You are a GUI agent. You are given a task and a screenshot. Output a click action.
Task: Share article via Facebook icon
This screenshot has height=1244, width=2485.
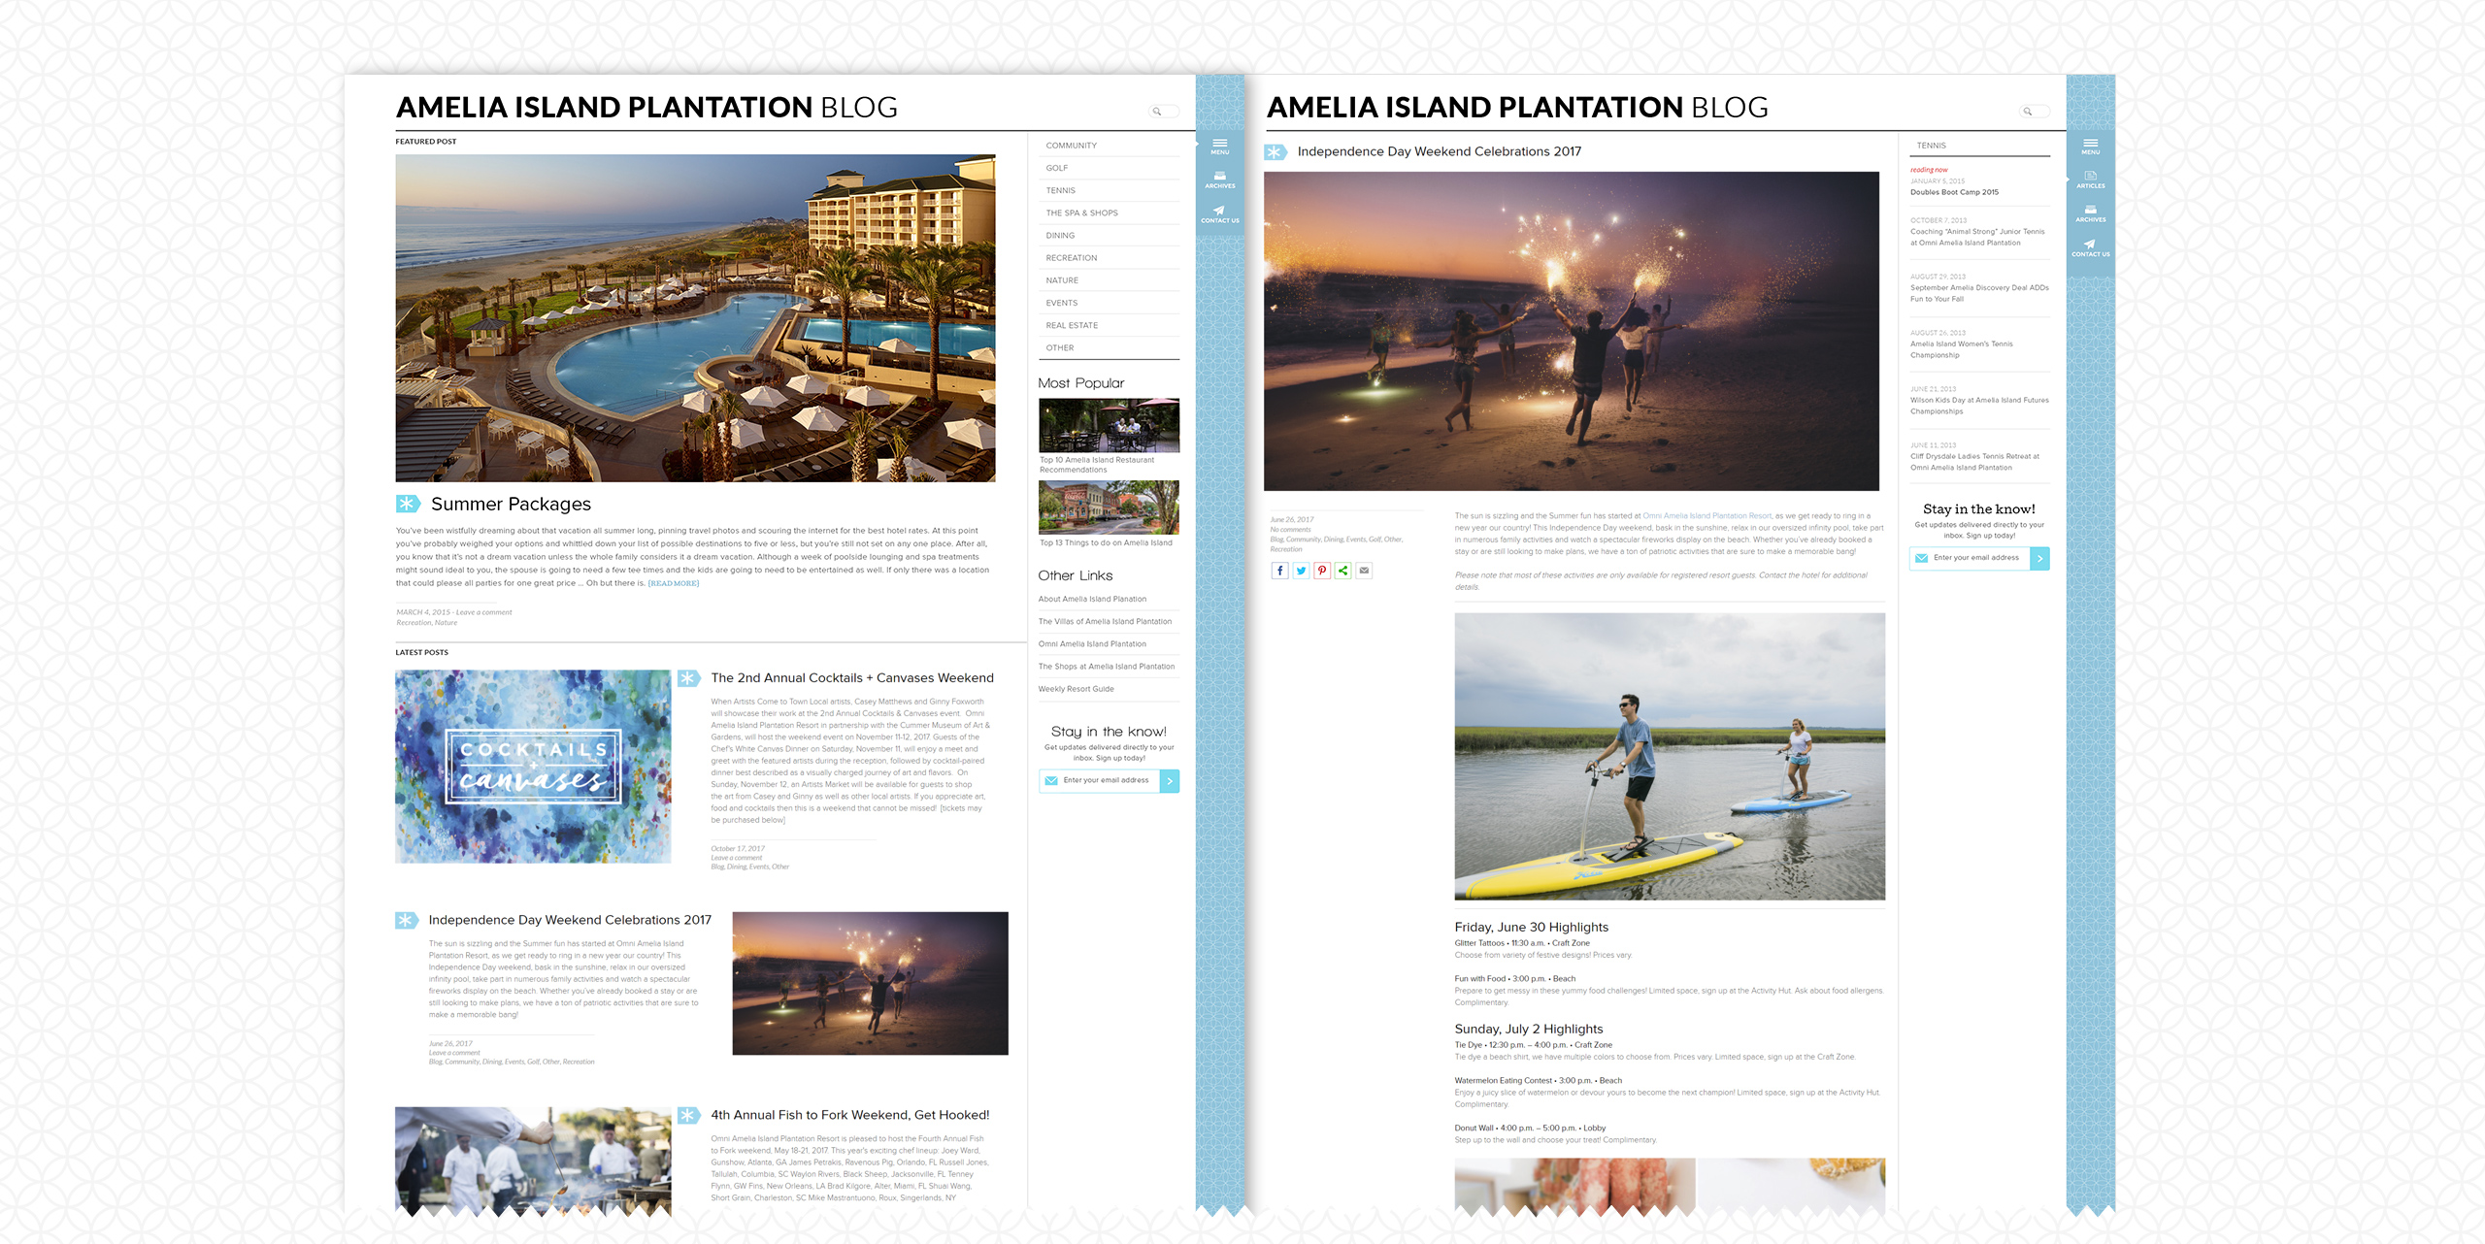pos(1279,571)
